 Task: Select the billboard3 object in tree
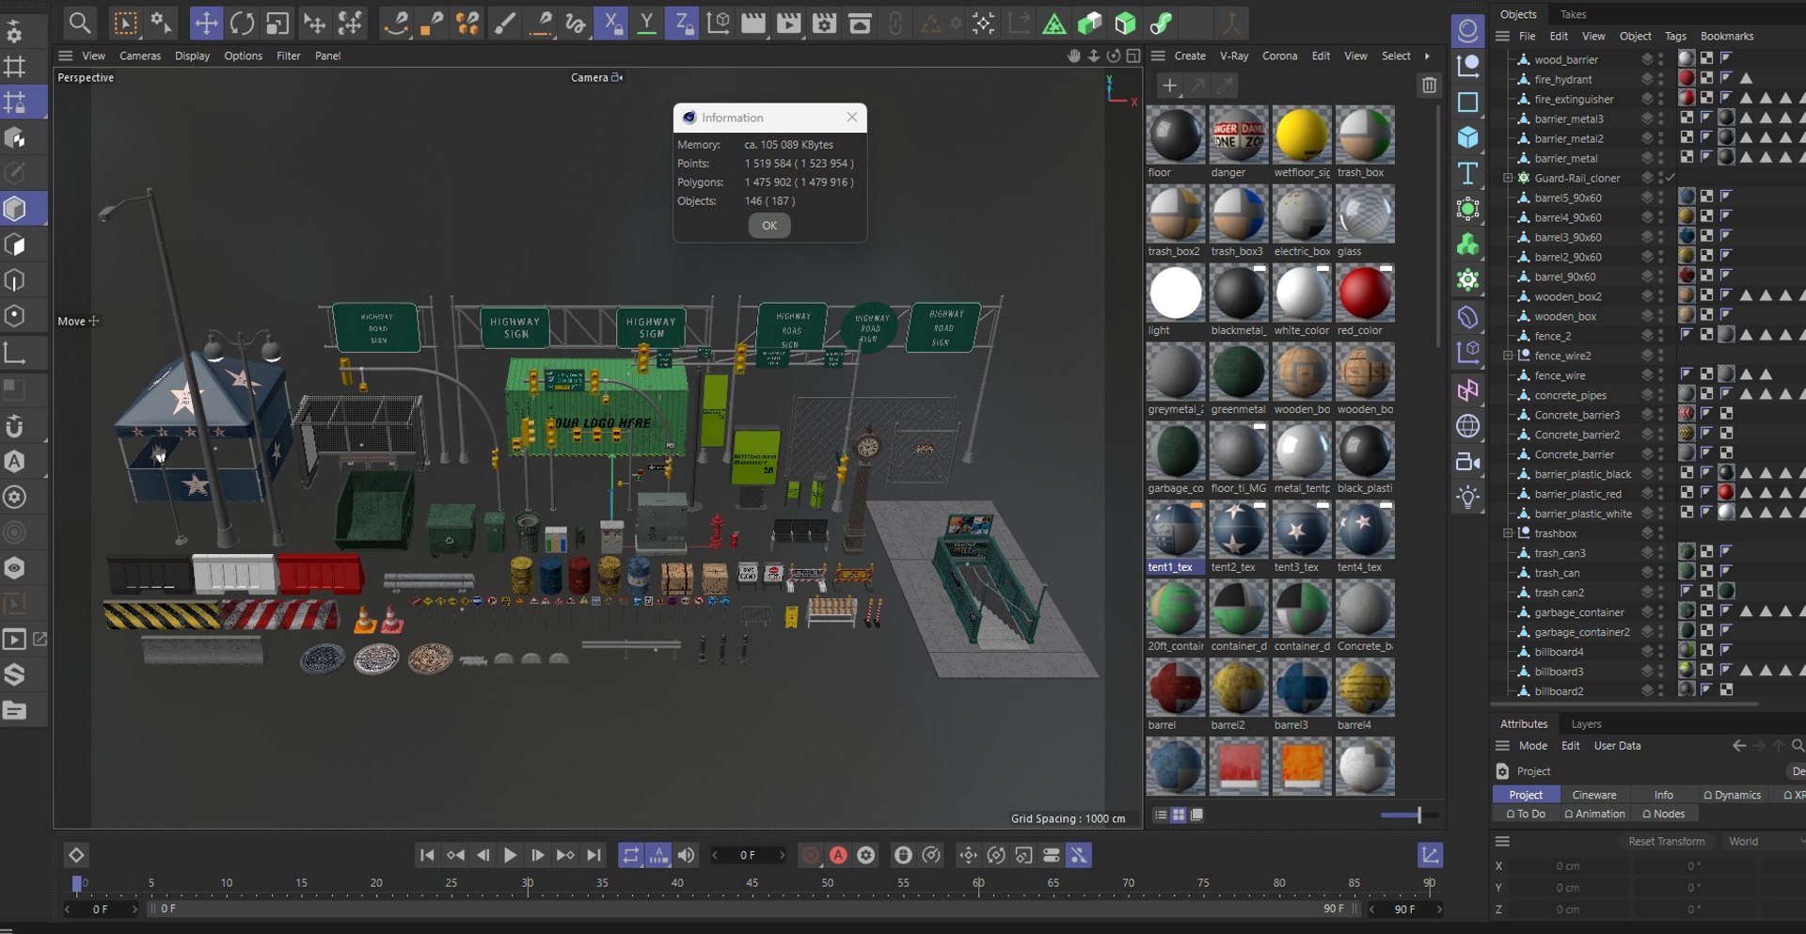pyautogui.click(x=1559, y=672)
